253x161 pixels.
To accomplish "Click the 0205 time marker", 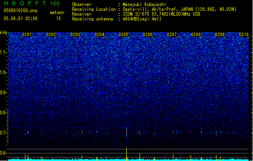I will (123, 35).
